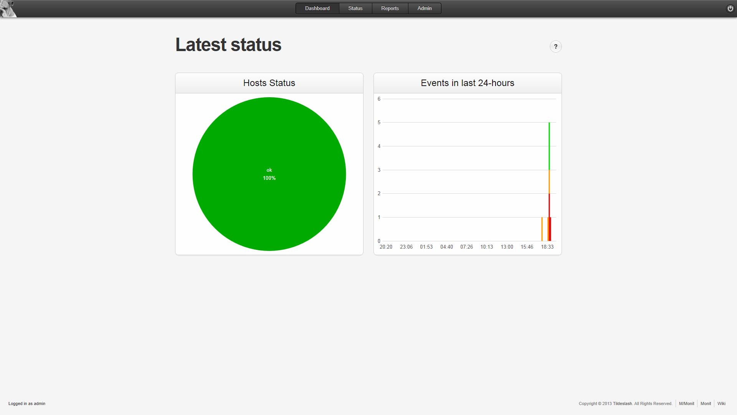The image size is (737, 415).
Task: Switch to the Status menu tab
Action: 355,8
